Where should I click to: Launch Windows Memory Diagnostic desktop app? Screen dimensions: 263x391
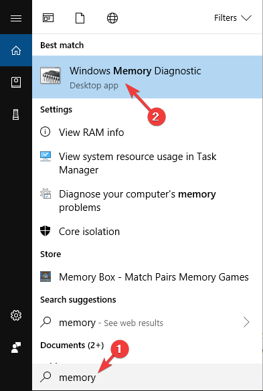148,77
